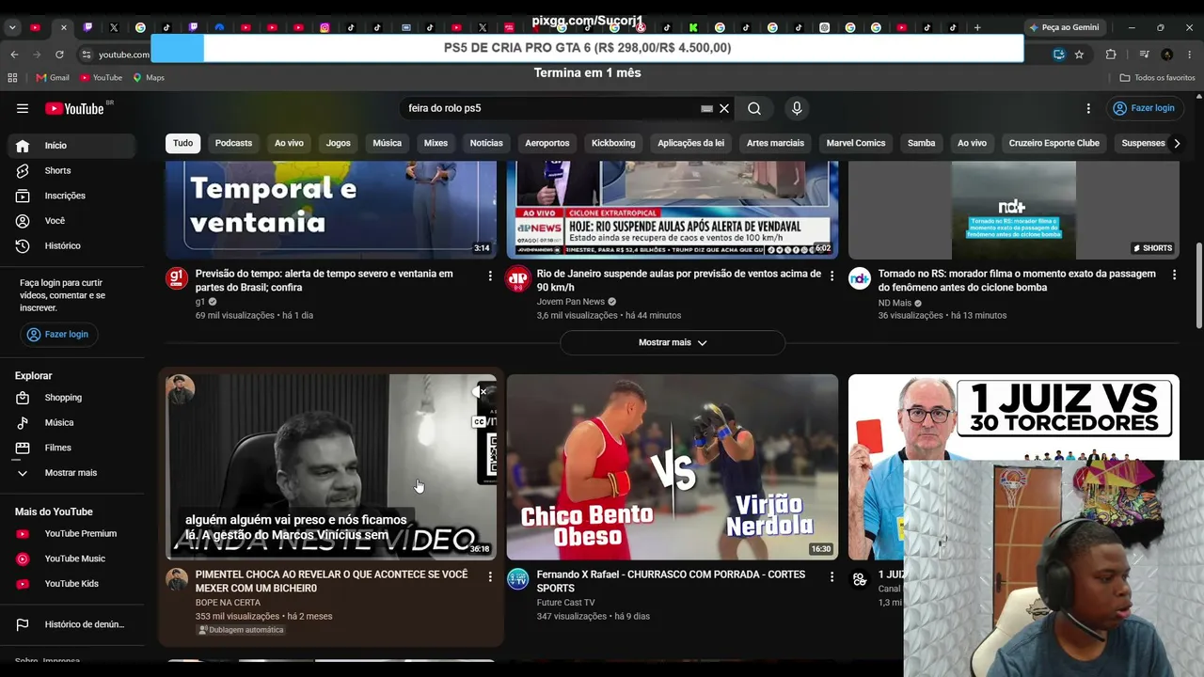Play the Chico Bento Obeso thumbnail
Viewport: 1204px width, 677px height.
(673, 467)
